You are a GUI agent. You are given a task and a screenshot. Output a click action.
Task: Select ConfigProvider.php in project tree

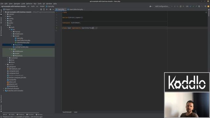[x=21, y=47]
